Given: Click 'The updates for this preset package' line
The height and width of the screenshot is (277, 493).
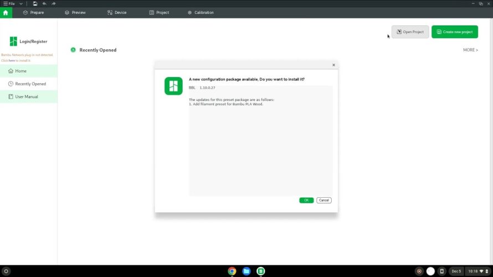Looking at the screenshot, I should pos(232,100).
